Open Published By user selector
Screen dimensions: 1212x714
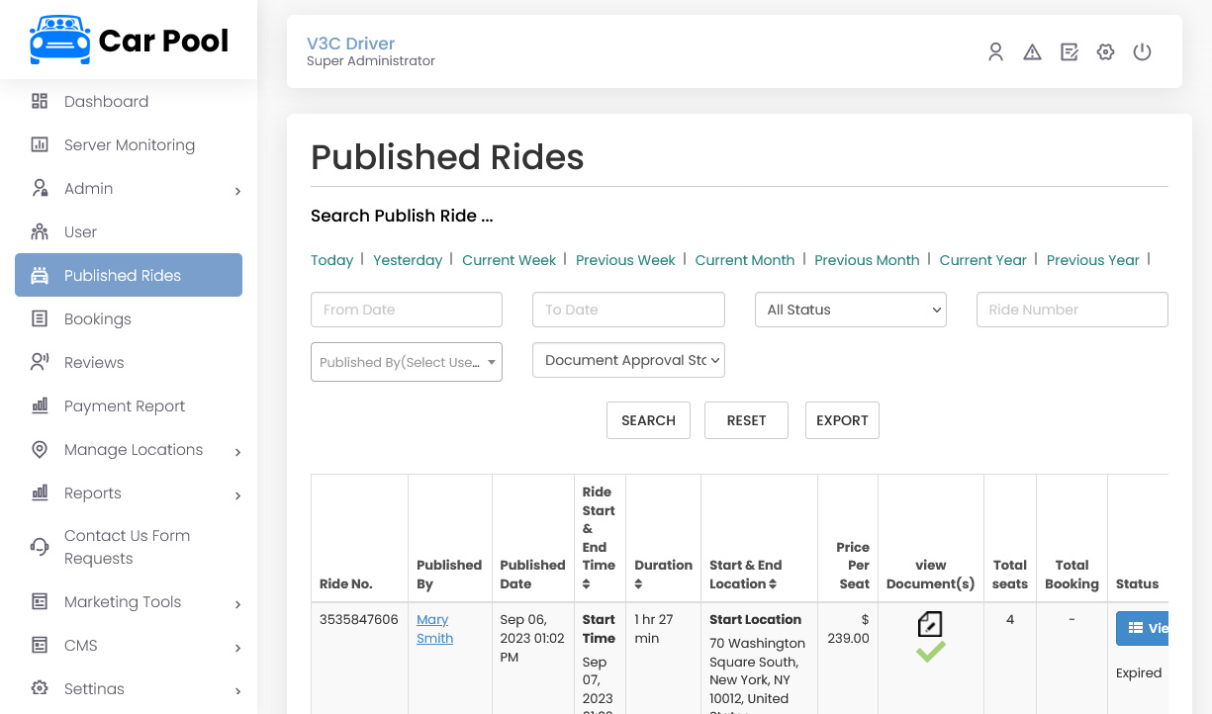[x=406, y=362]
